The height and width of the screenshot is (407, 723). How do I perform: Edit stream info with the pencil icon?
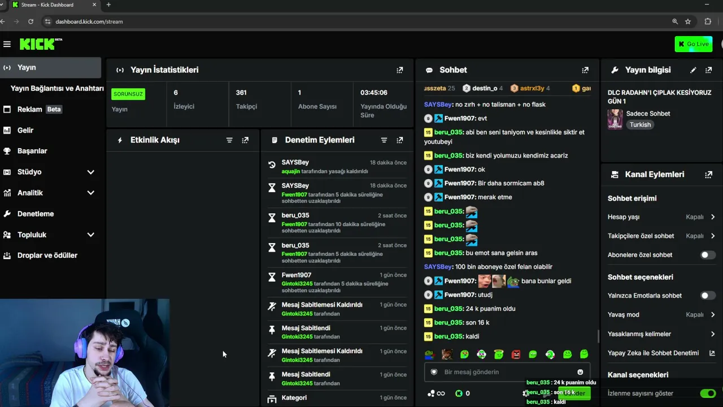tap(693, 70)
